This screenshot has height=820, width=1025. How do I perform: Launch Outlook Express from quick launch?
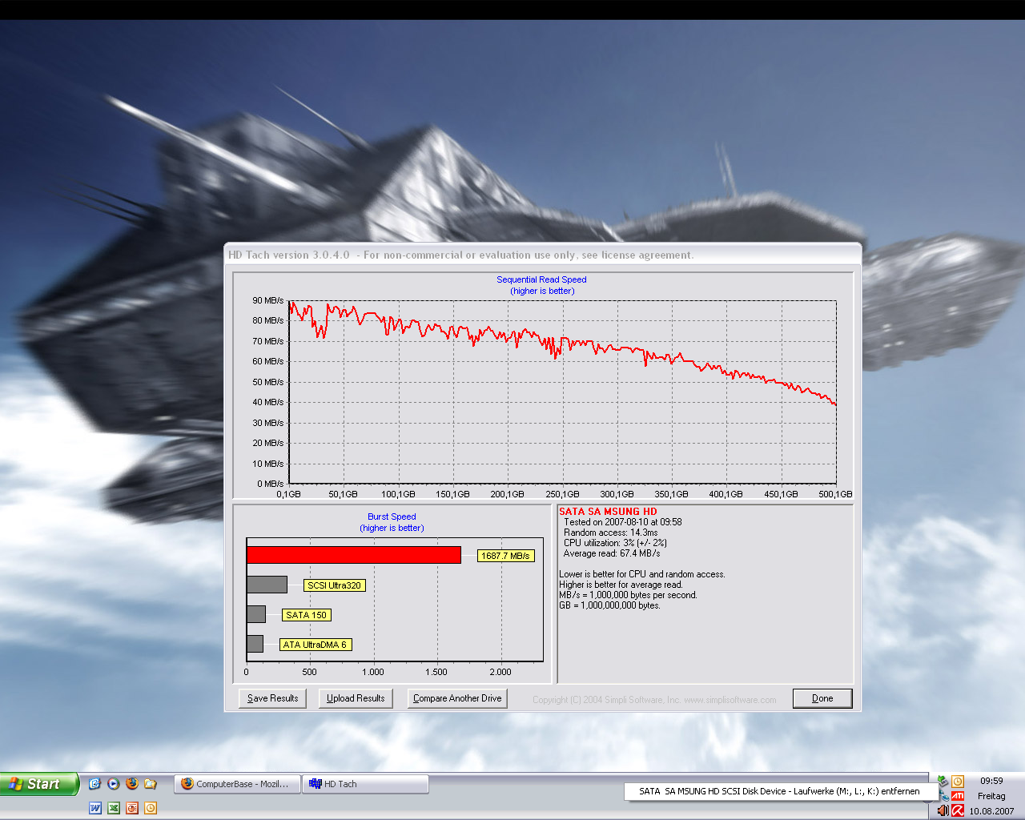point(94,784)
